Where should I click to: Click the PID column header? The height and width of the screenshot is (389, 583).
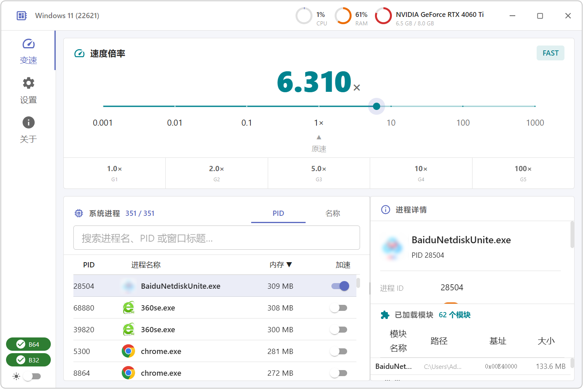89,265
